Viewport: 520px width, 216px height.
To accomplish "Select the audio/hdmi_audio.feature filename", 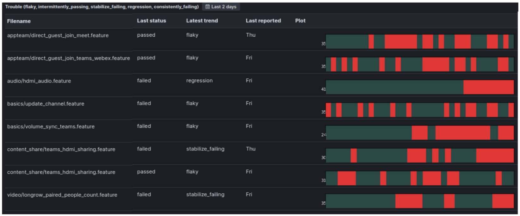I will click(x=39, y=81).
